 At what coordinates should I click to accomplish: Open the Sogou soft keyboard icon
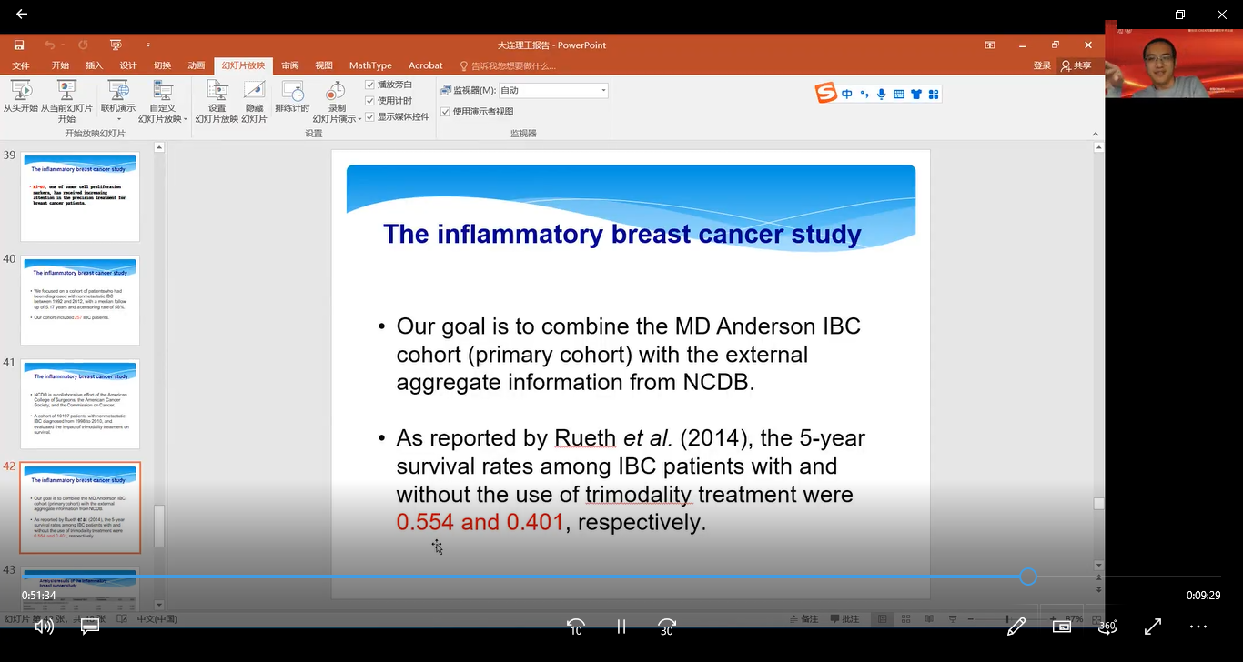coord(899,94)
